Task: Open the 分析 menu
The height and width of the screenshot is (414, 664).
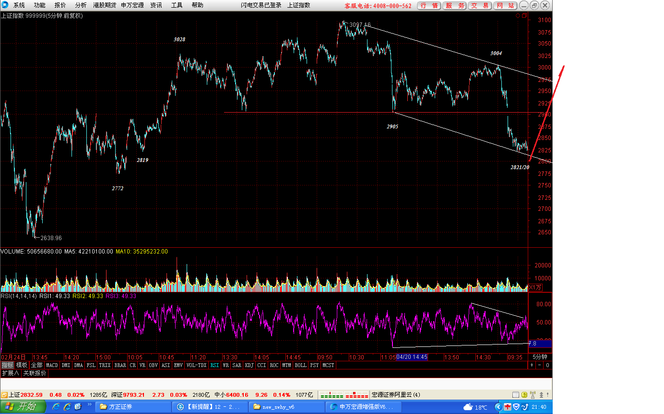Action: coord(81,5)
